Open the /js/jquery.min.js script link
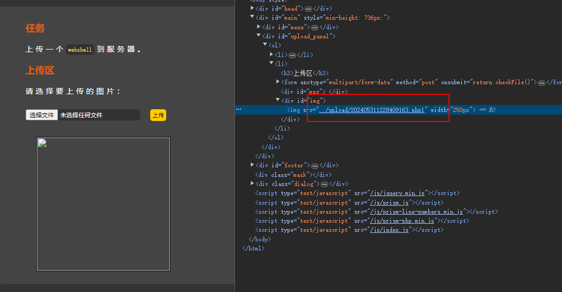The width and height of the screenshot is (562, 292). click(397, 193)
